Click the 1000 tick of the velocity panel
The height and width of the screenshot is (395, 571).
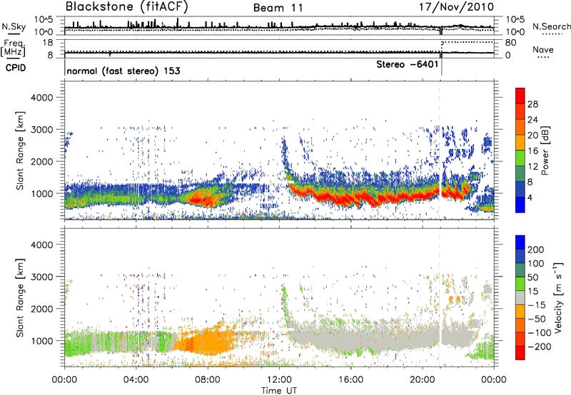[41, 341]
